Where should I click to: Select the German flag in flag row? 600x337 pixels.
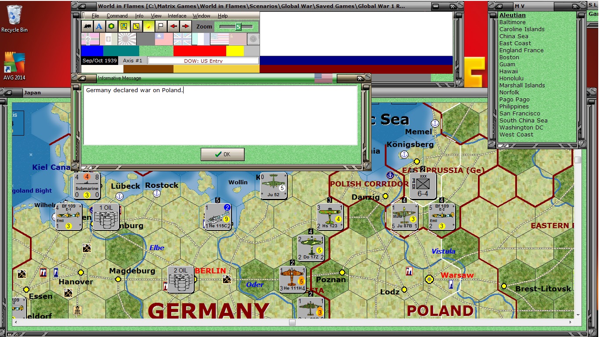pyautogui.click(x=90, y=39)
